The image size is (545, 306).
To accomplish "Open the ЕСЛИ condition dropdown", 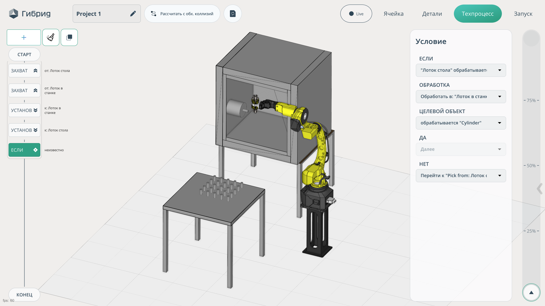I will (x=461, y=70).
